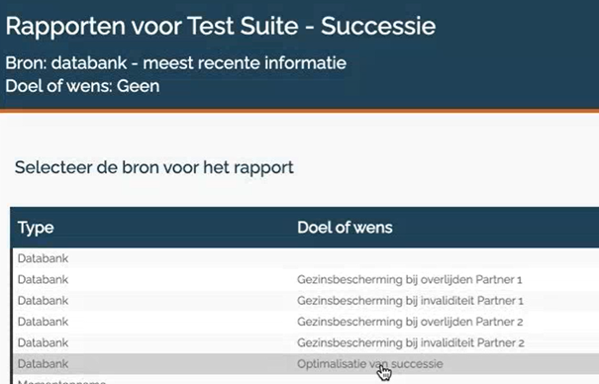Image resolution: width=599 pixels, height=384 pixels.
Task: Click the Doel of wens column header
Action: 345,228
